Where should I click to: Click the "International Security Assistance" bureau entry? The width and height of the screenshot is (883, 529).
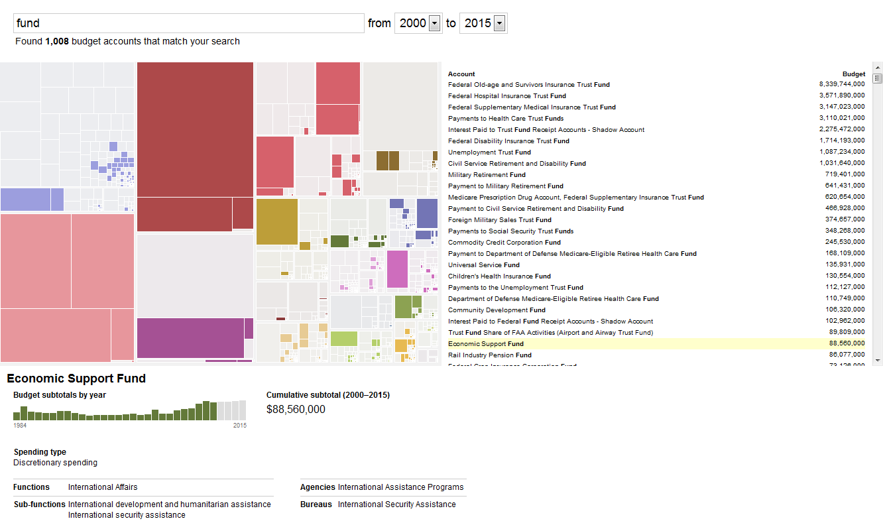coord(396,504)
